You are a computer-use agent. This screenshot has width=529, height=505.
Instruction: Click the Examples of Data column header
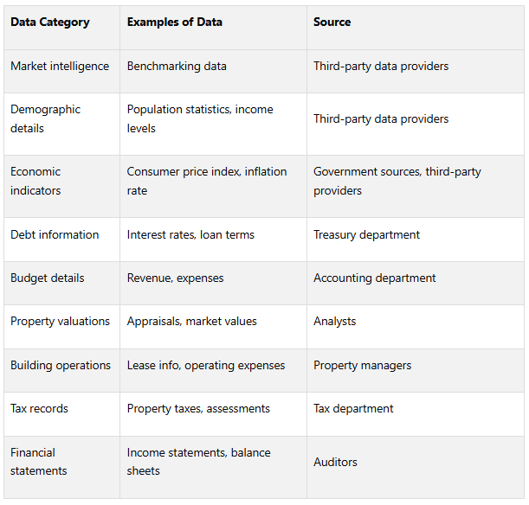click(x=175, y=22)
